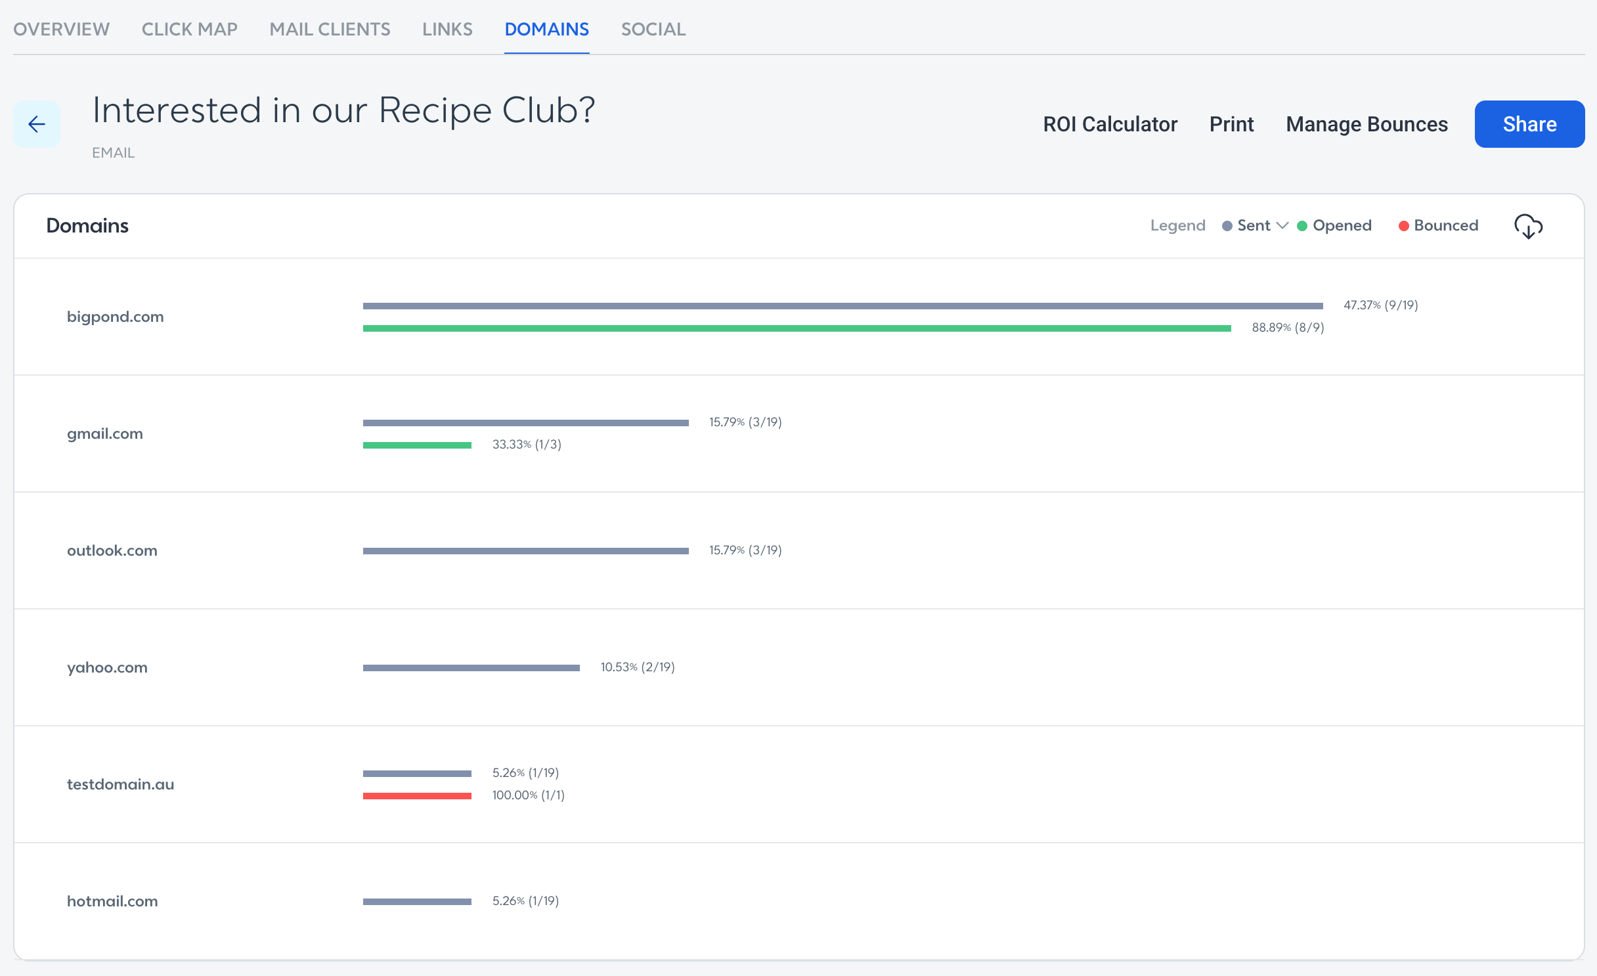Click the 33.33% (1/3) value
This screenshot has width=1597, height=976.
[x=527, y=445]
